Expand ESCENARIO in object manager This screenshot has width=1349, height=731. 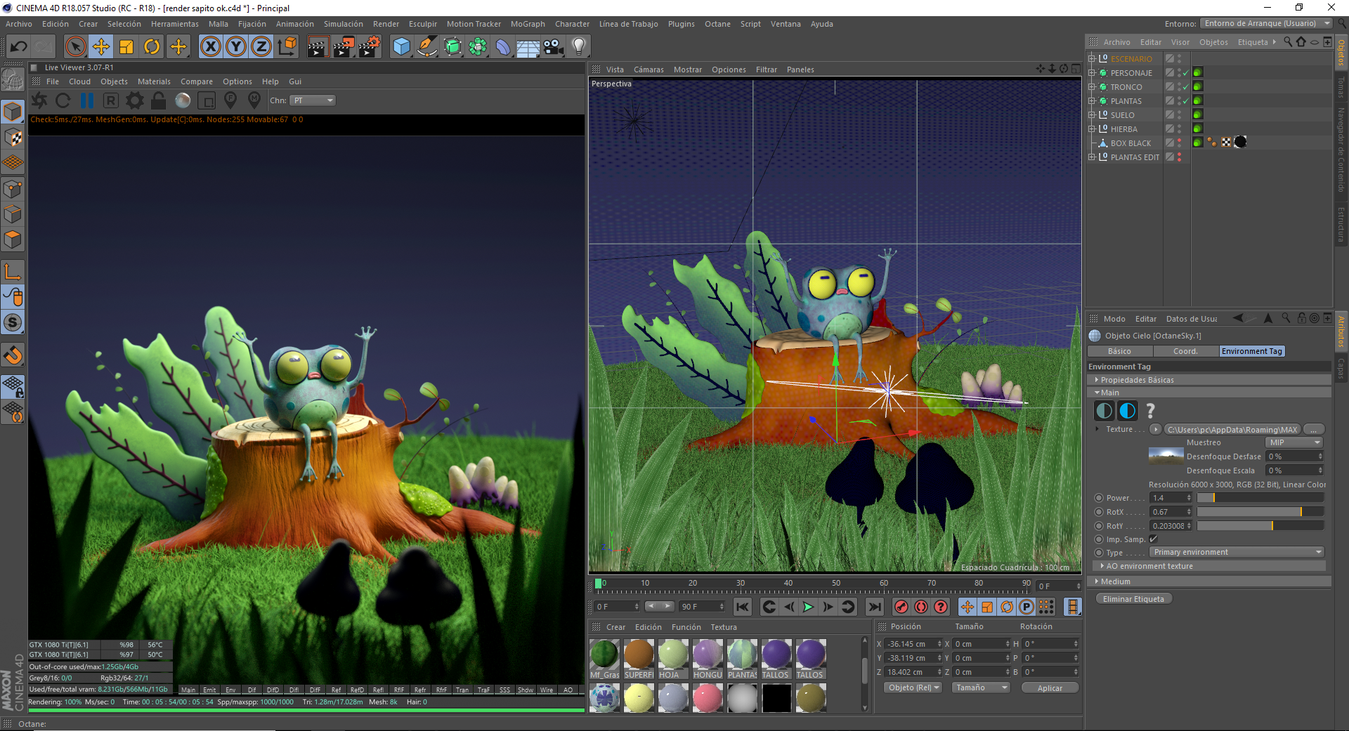point(1092,59)
